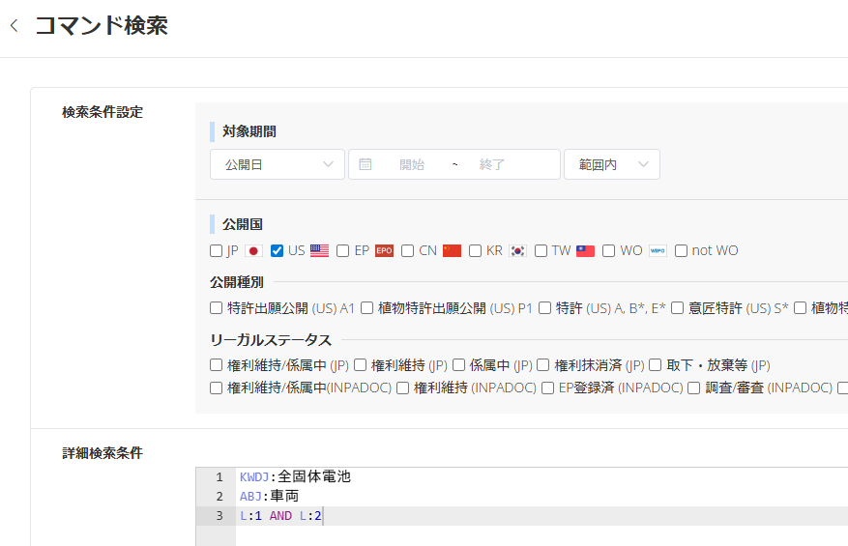The width and height of the screenshot is (848, 546).
Task: Uncheck the US country checkbox
Action: pyautogui.click(x=278, y=251)
